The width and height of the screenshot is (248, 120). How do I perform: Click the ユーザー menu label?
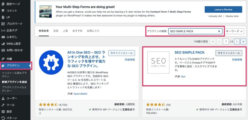pos(12,98)
